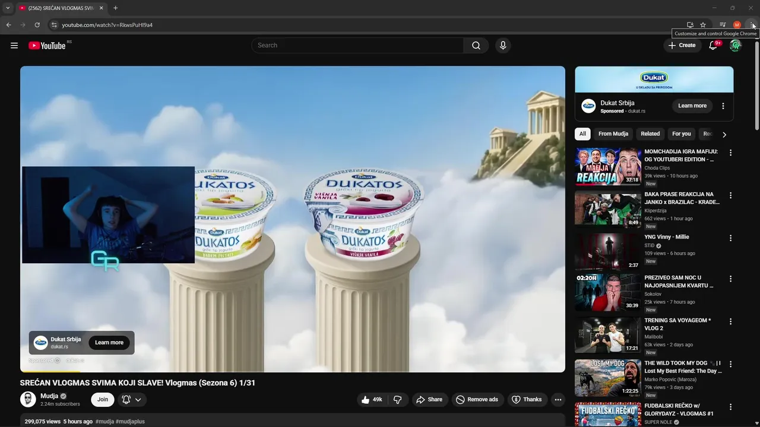This screenshot has width=760, height=427.
Task: Click the URL address bar
Action: (368, 25)
